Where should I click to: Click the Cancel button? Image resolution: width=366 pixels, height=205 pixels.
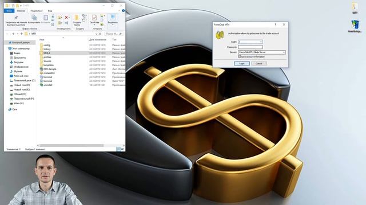[x=259, y=63]
